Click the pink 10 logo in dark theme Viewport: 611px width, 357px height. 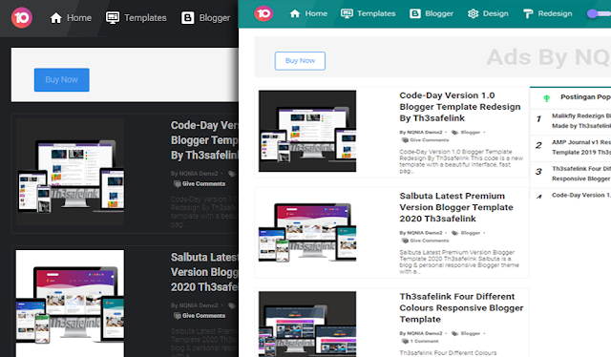coord(22,17)
